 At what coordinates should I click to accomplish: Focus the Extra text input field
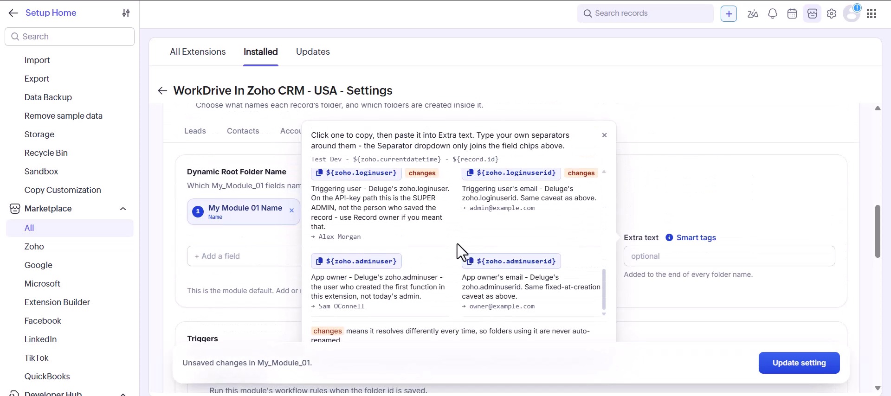[729, 256]
